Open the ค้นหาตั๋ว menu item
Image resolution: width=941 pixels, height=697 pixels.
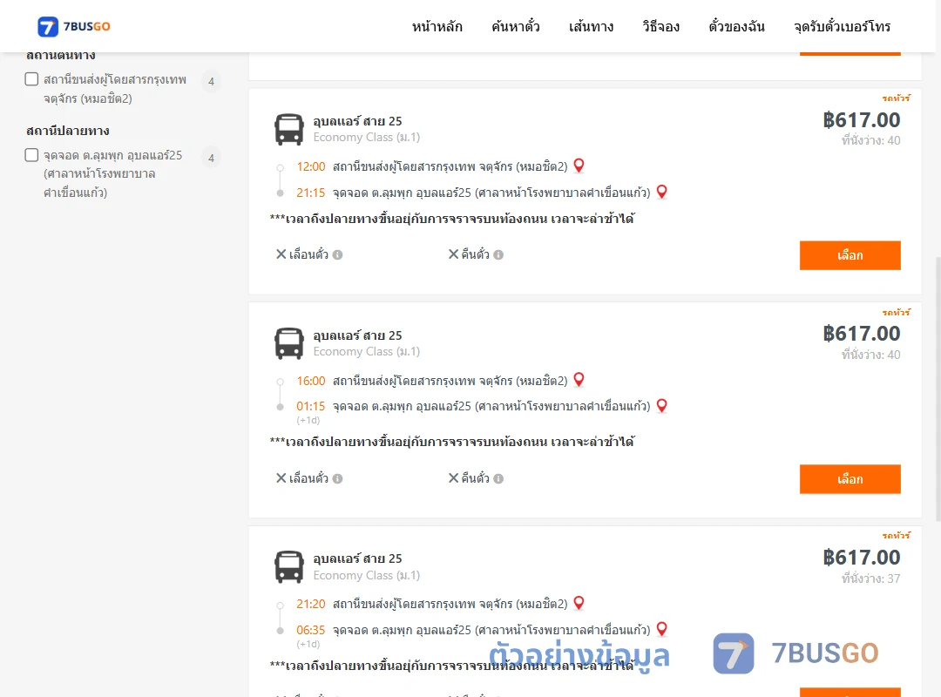pos(516,26)
